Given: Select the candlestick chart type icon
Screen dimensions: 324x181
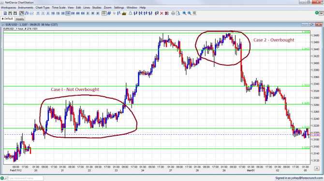Looking at the screenshot, I should 21,13.
